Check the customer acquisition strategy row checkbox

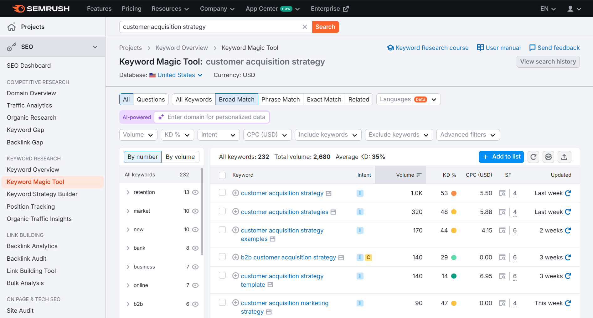[x=222, y=192]
